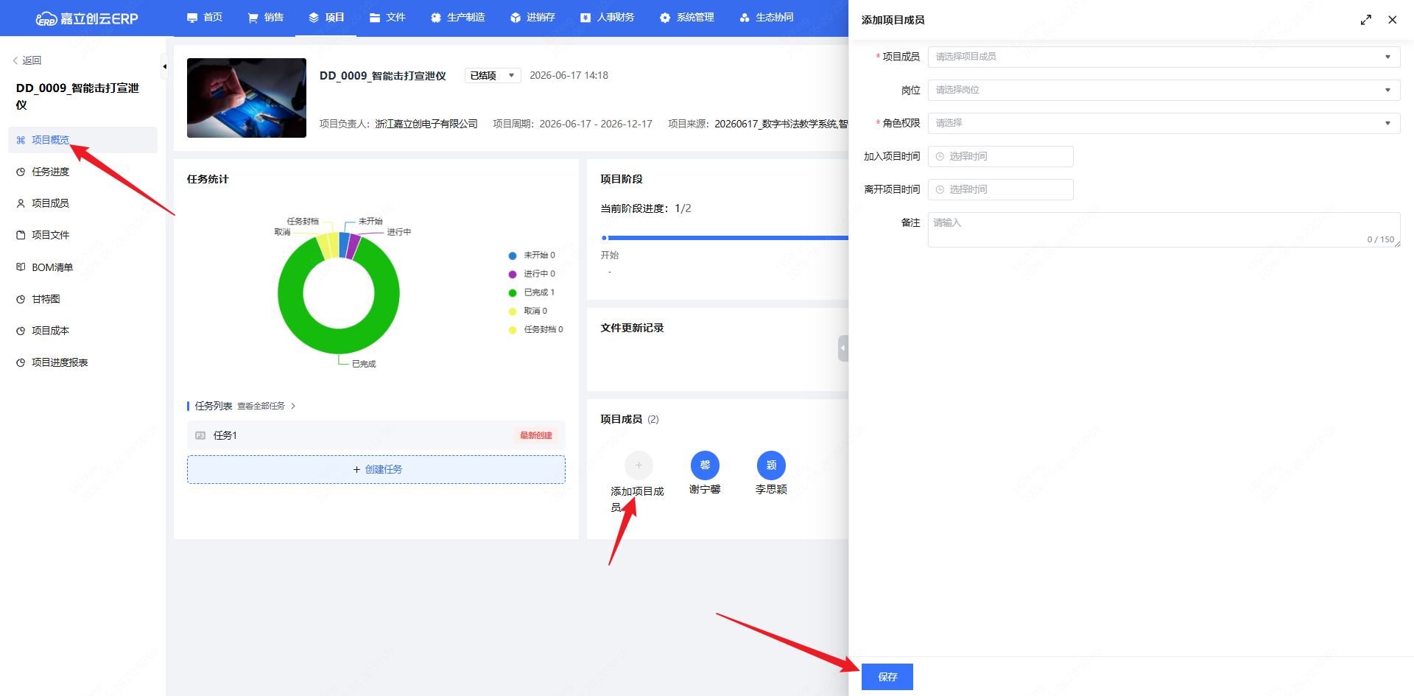The image size is (1414, 696).
Task: Collapse the left sidebar with arrow handle
Action: point(164,66)
